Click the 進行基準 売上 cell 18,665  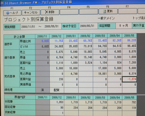coord(86,52)
